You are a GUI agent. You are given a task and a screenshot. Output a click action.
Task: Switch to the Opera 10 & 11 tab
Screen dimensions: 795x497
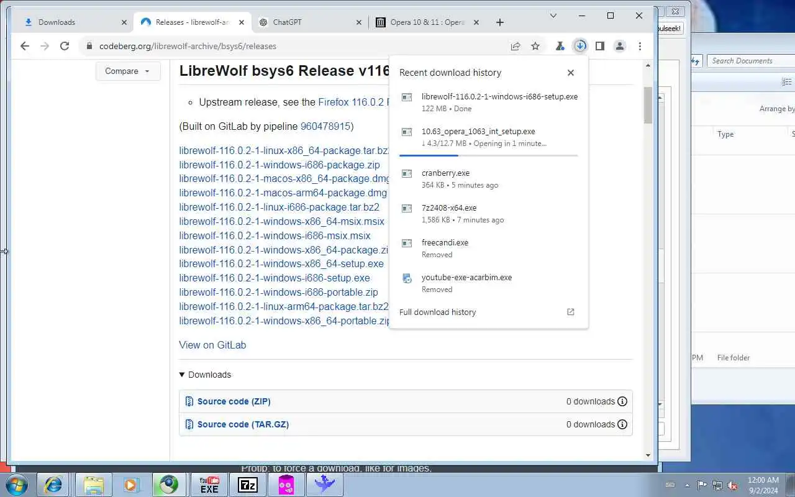tap(427, 22)
